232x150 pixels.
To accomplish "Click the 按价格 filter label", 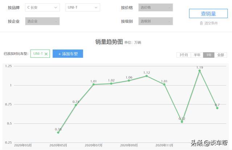I will [x=127, y=8].
